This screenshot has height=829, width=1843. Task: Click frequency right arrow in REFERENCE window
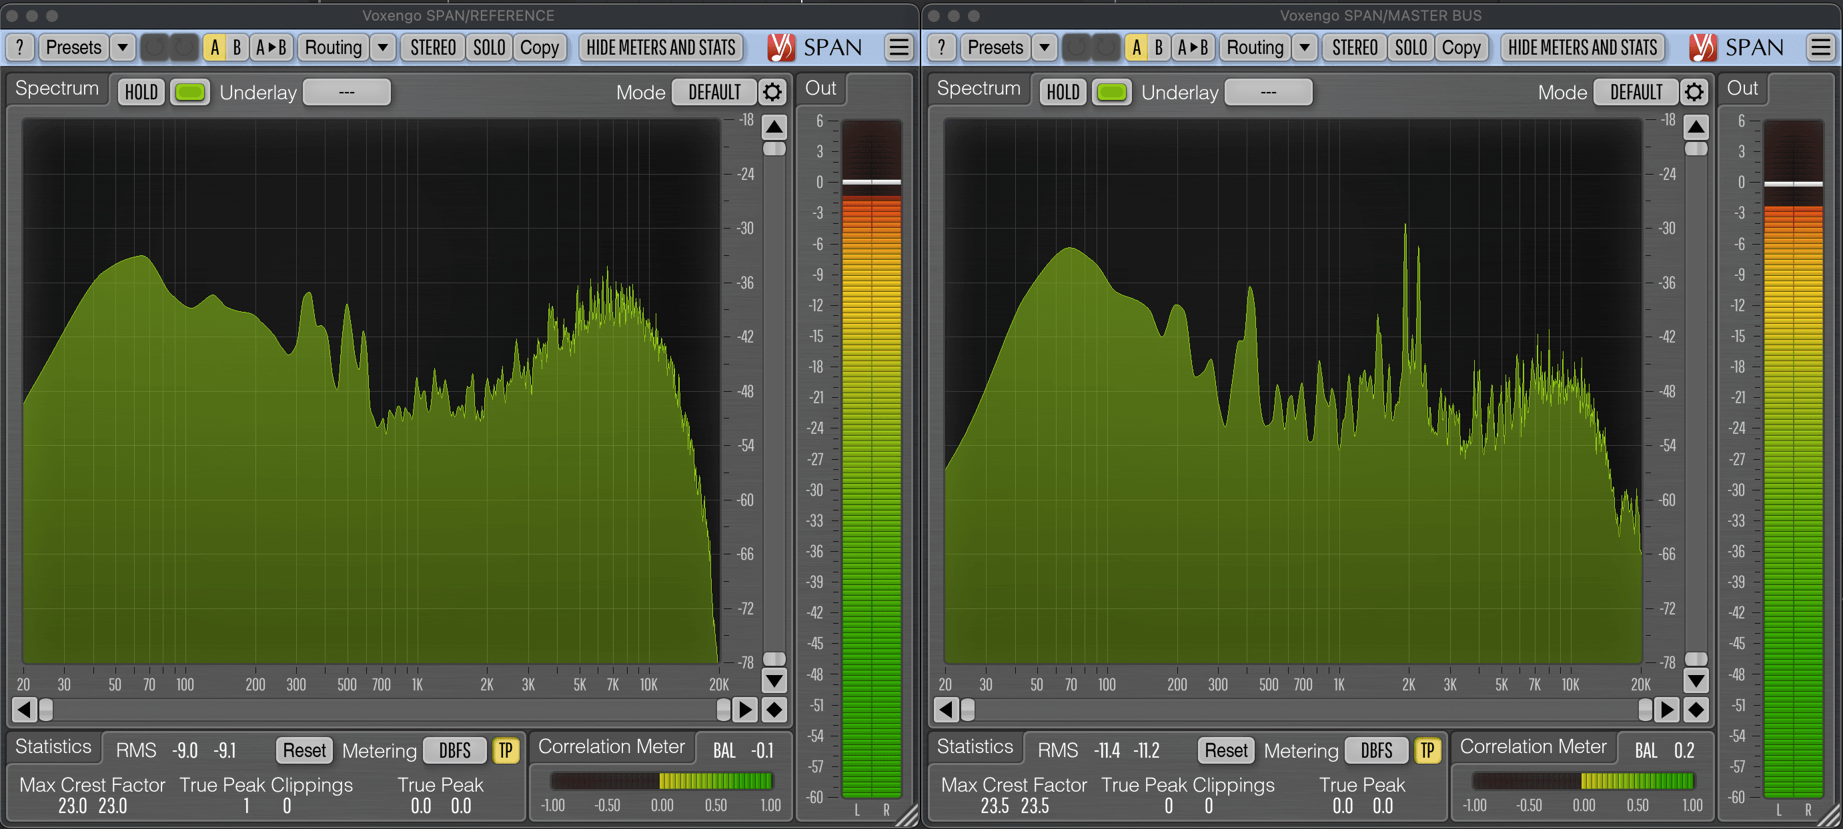(746, 710)
